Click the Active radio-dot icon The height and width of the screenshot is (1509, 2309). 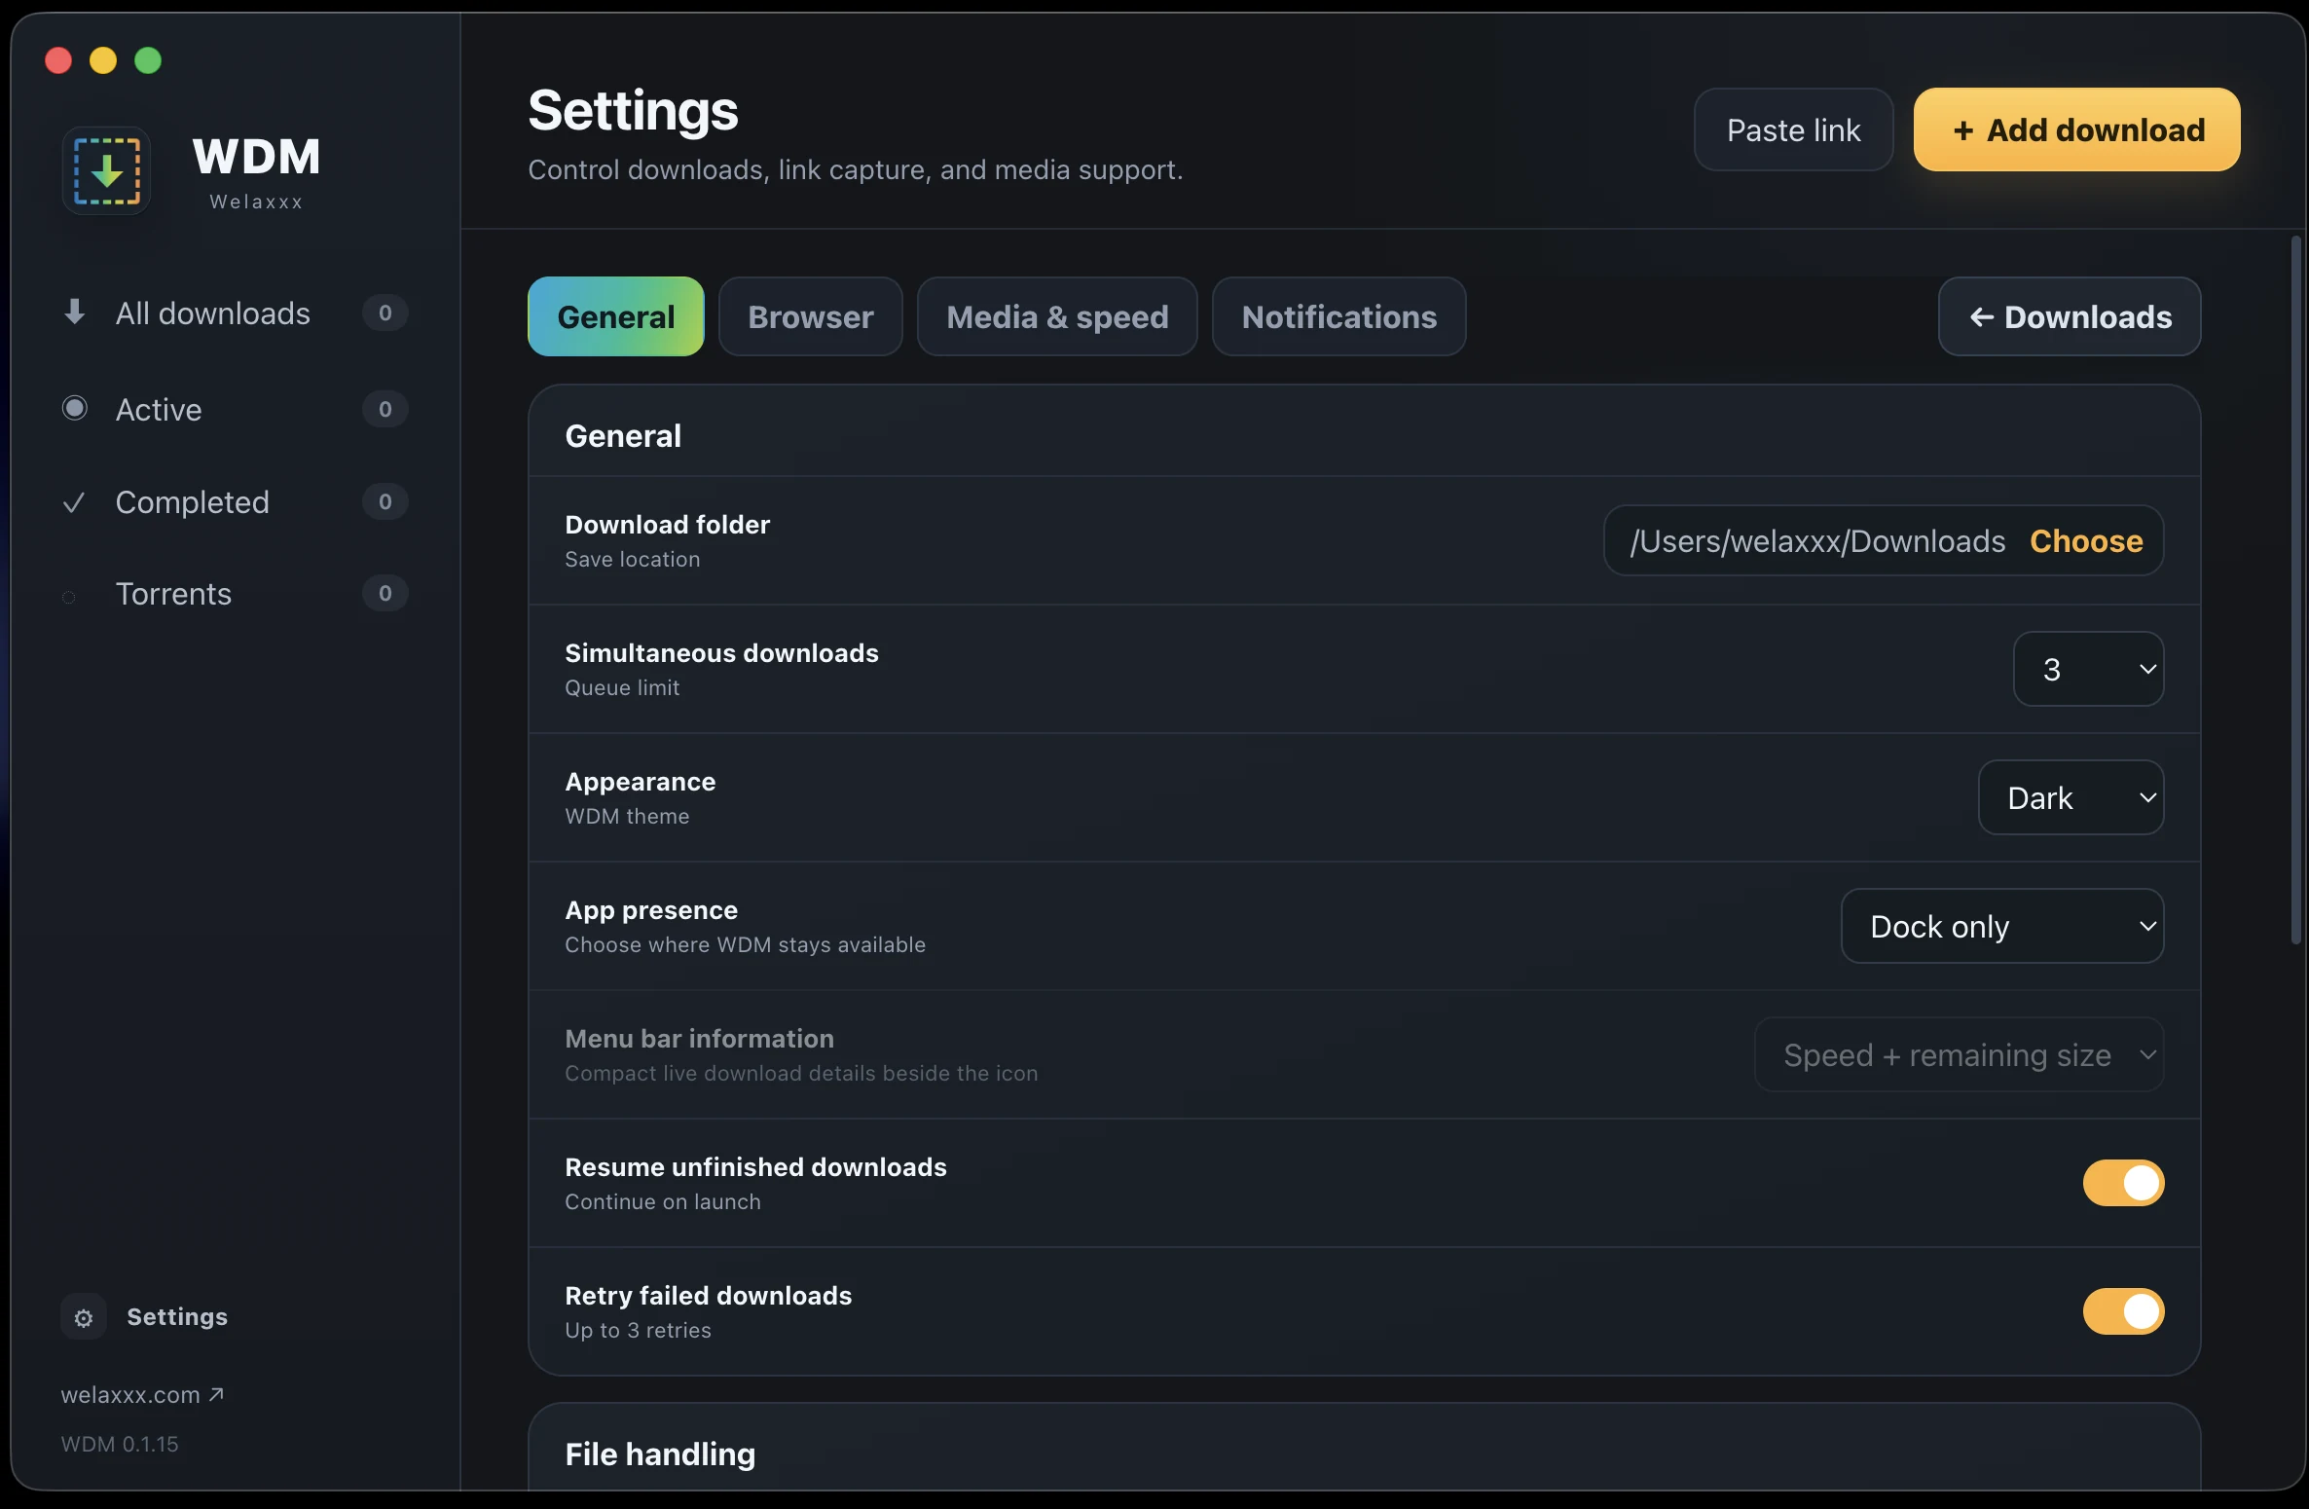click(74, 408)
